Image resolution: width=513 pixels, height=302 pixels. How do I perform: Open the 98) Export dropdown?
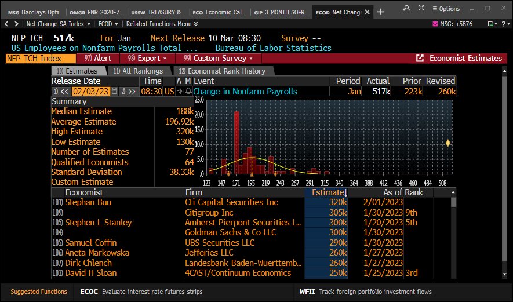pos(147,58)
